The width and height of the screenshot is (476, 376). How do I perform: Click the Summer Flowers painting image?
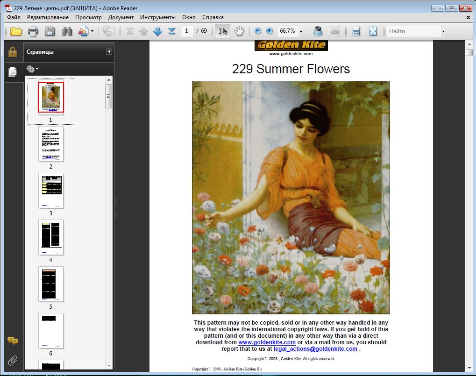click(291, 198)
